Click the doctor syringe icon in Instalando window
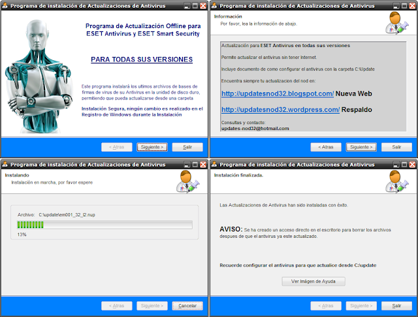The width and height of the screenshot is (418, 317). [188, 182]
